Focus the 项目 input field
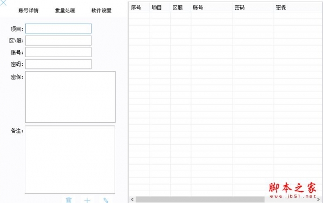323x203 pixels. (x=58, y=29)
